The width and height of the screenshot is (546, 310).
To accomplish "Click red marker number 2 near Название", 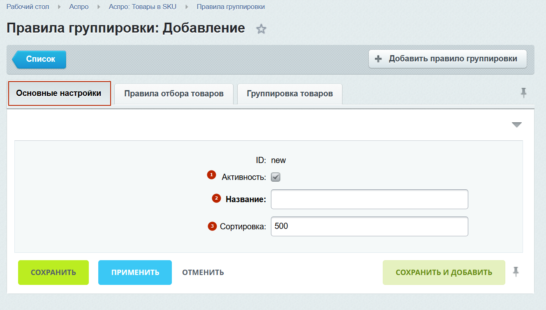I will click(x=216, y=199).
